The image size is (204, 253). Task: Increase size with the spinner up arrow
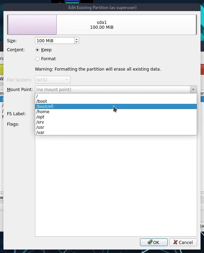[x=77, y=39]
